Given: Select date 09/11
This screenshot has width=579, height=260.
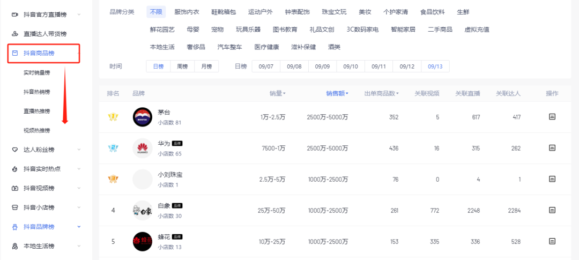Looking at the screenshot, I should pos(379,66).
